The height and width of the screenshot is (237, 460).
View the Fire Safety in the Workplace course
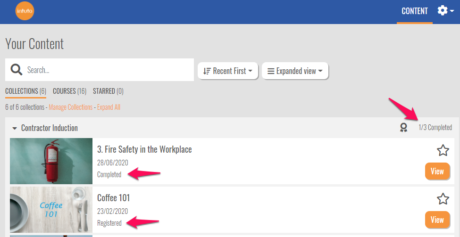pos(437,172)
